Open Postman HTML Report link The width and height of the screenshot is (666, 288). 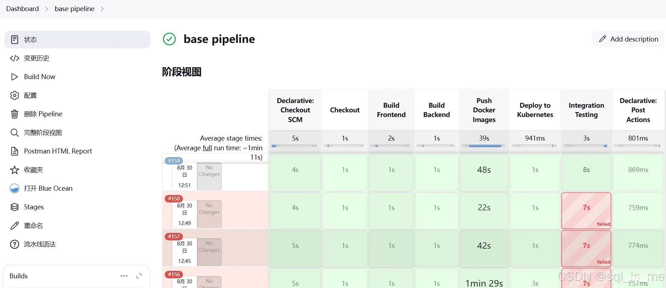tap(78, 151)
